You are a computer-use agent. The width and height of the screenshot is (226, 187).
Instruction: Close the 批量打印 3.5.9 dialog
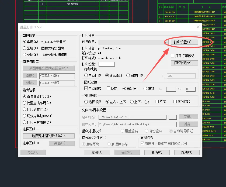tap(198, 27)
